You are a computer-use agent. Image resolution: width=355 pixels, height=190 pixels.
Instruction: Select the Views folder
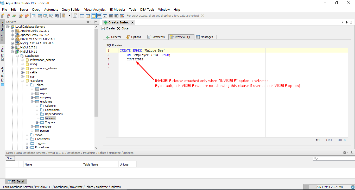coord(39,135)
